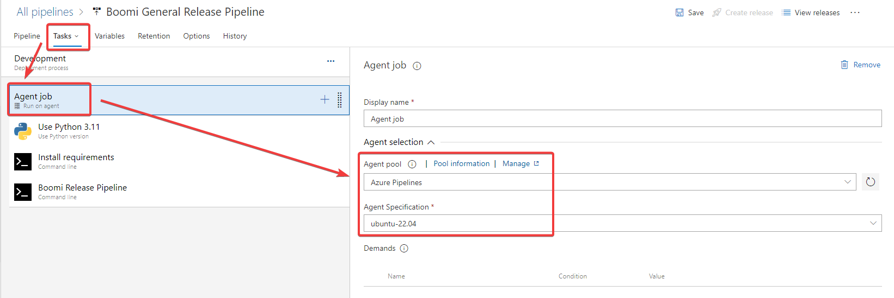Viewport: 894px width, 298px height.
Task: Click the Demands Name column header
Action: 396,276
